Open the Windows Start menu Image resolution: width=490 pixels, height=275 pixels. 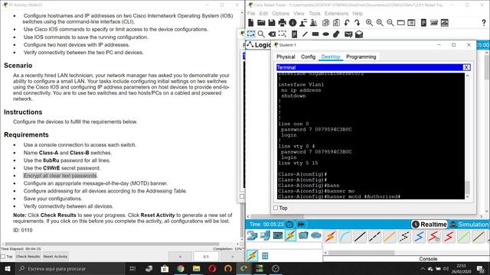coord(7,268)
